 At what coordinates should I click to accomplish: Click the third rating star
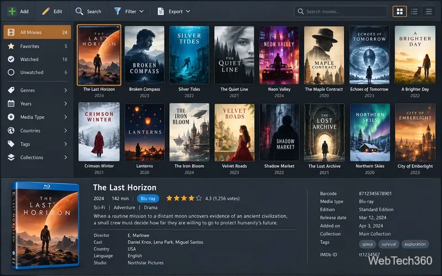[184, 198]
